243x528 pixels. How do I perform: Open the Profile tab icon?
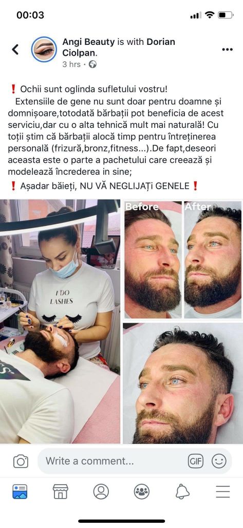pos(101,492)
